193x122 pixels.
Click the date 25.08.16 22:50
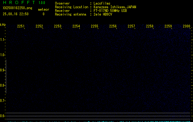16,14
